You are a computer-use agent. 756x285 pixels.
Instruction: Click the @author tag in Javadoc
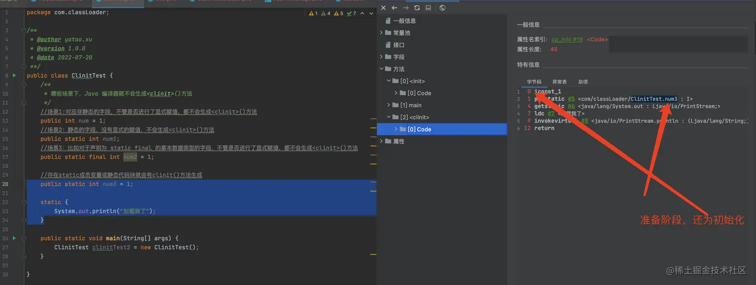[x=49, y=39]
